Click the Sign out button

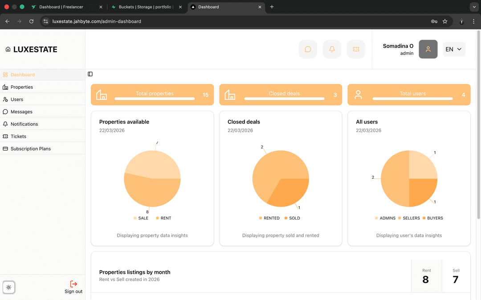click(x=73, y=287)
